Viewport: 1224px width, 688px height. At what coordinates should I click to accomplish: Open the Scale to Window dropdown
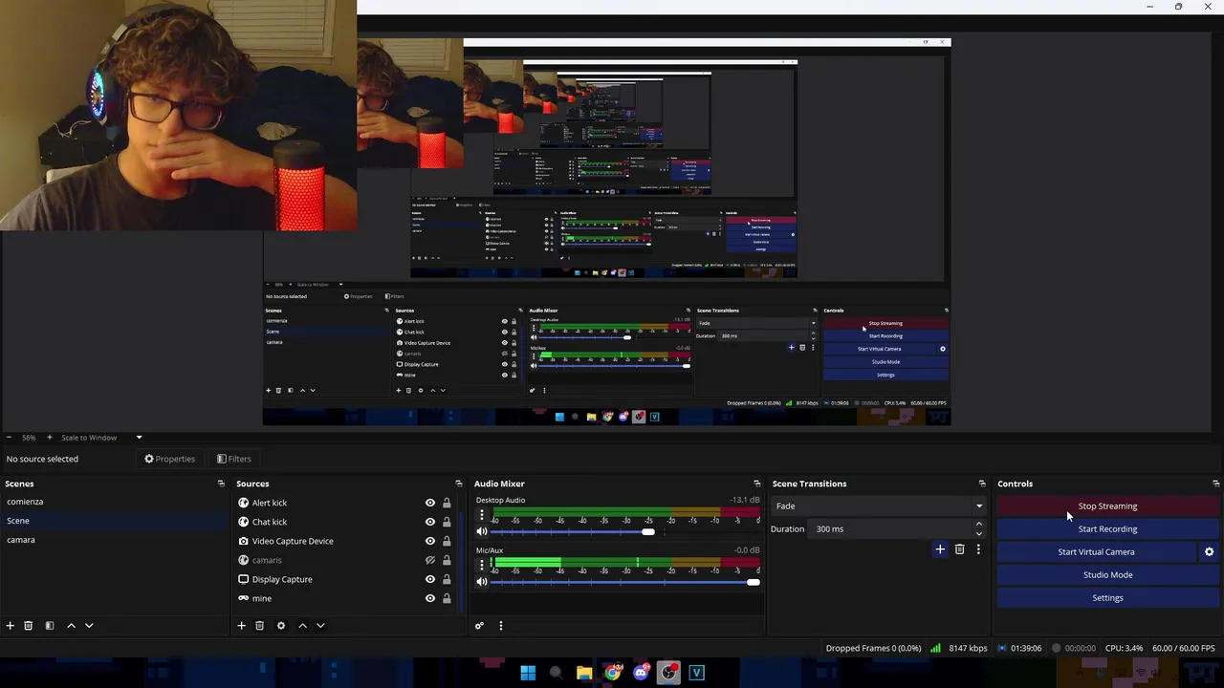tap(102, 438)
